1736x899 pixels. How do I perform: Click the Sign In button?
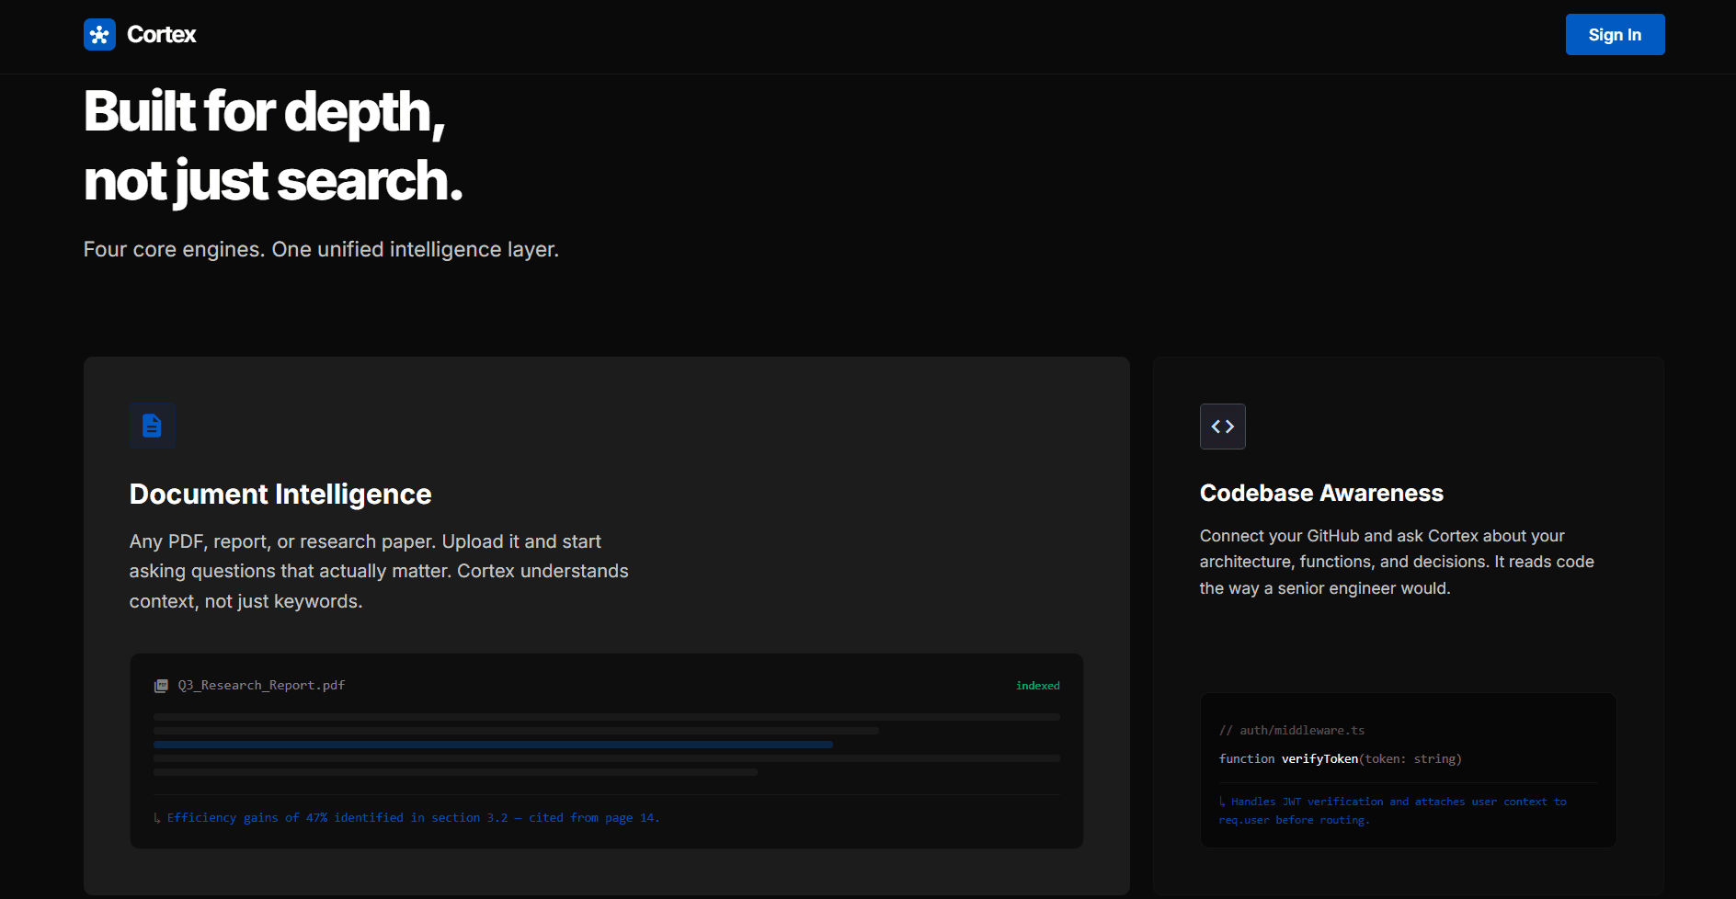[x=1615, y=35]
